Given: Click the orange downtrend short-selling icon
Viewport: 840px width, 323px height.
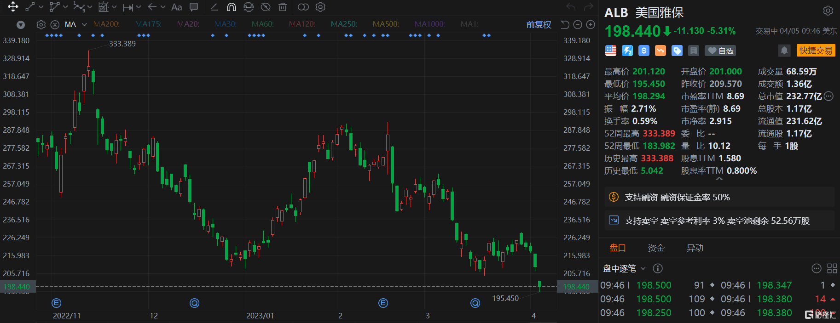Looking at the screenshot, I should coord(660,51).
